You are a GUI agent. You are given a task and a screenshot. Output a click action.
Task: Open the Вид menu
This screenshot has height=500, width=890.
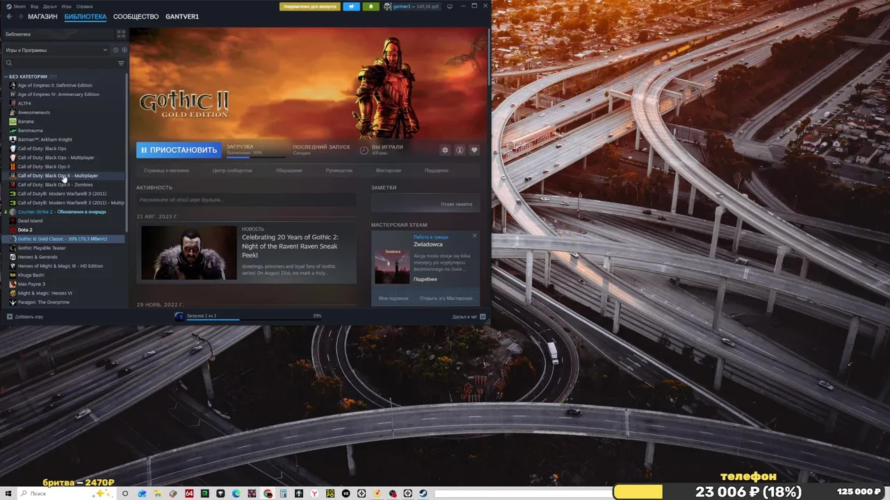tap(34, 6)
